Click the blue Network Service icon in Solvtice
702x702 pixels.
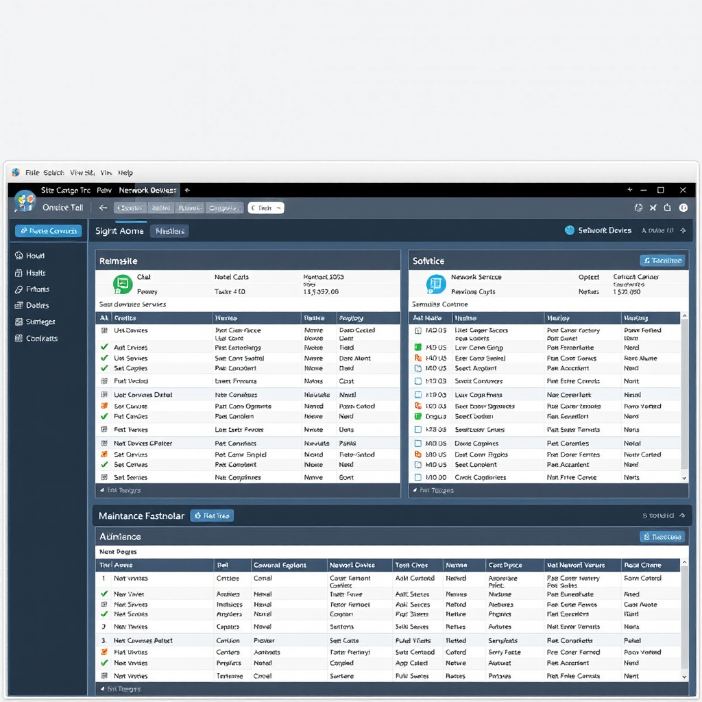(x=435, y=284)
